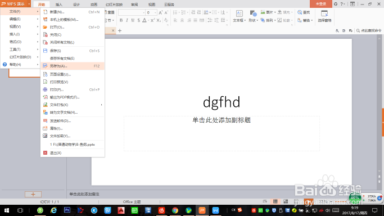384x216 pixels.
Task: Click Save (保存) Ctrl+S entry
Action: pyautogui.click(x=73, y=51)
